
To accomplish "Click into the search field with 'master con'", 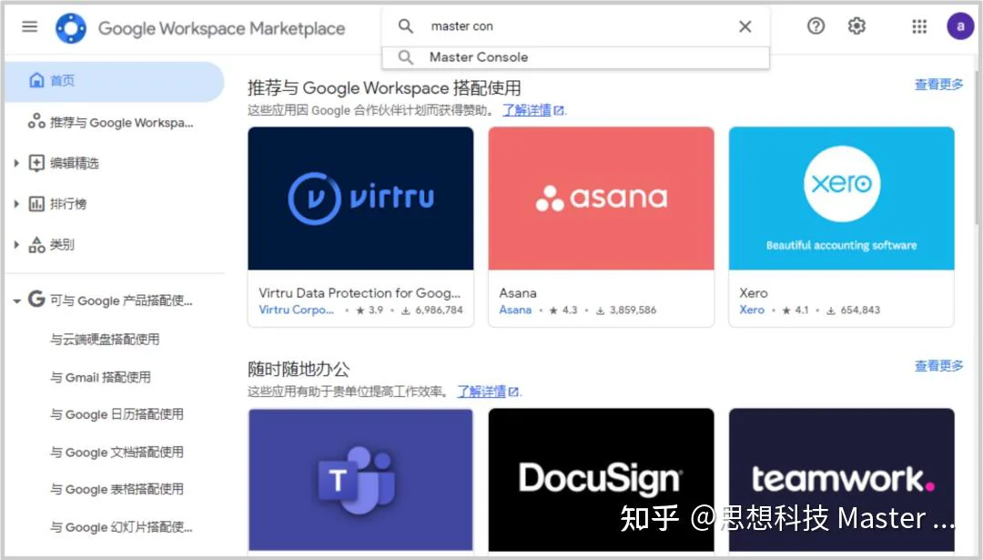I will (x=577, y=26).
